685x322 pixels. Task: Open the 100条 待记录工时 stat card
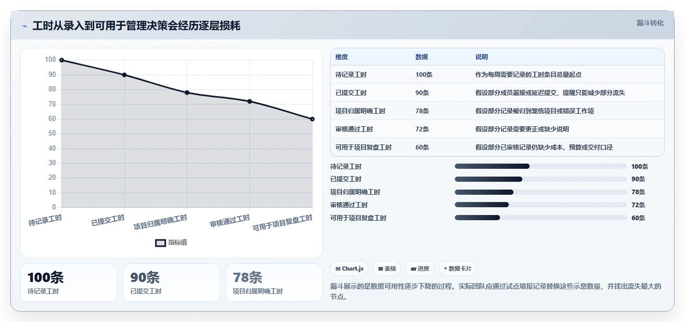(69, 283)
